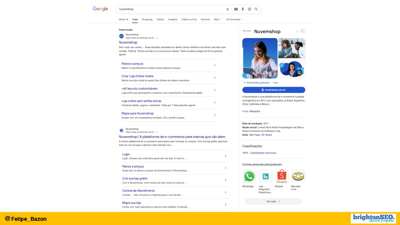Viewport: 400px width, 225px height.
Task: Click the nuvemshop search input field
Action: click(171, 9)
